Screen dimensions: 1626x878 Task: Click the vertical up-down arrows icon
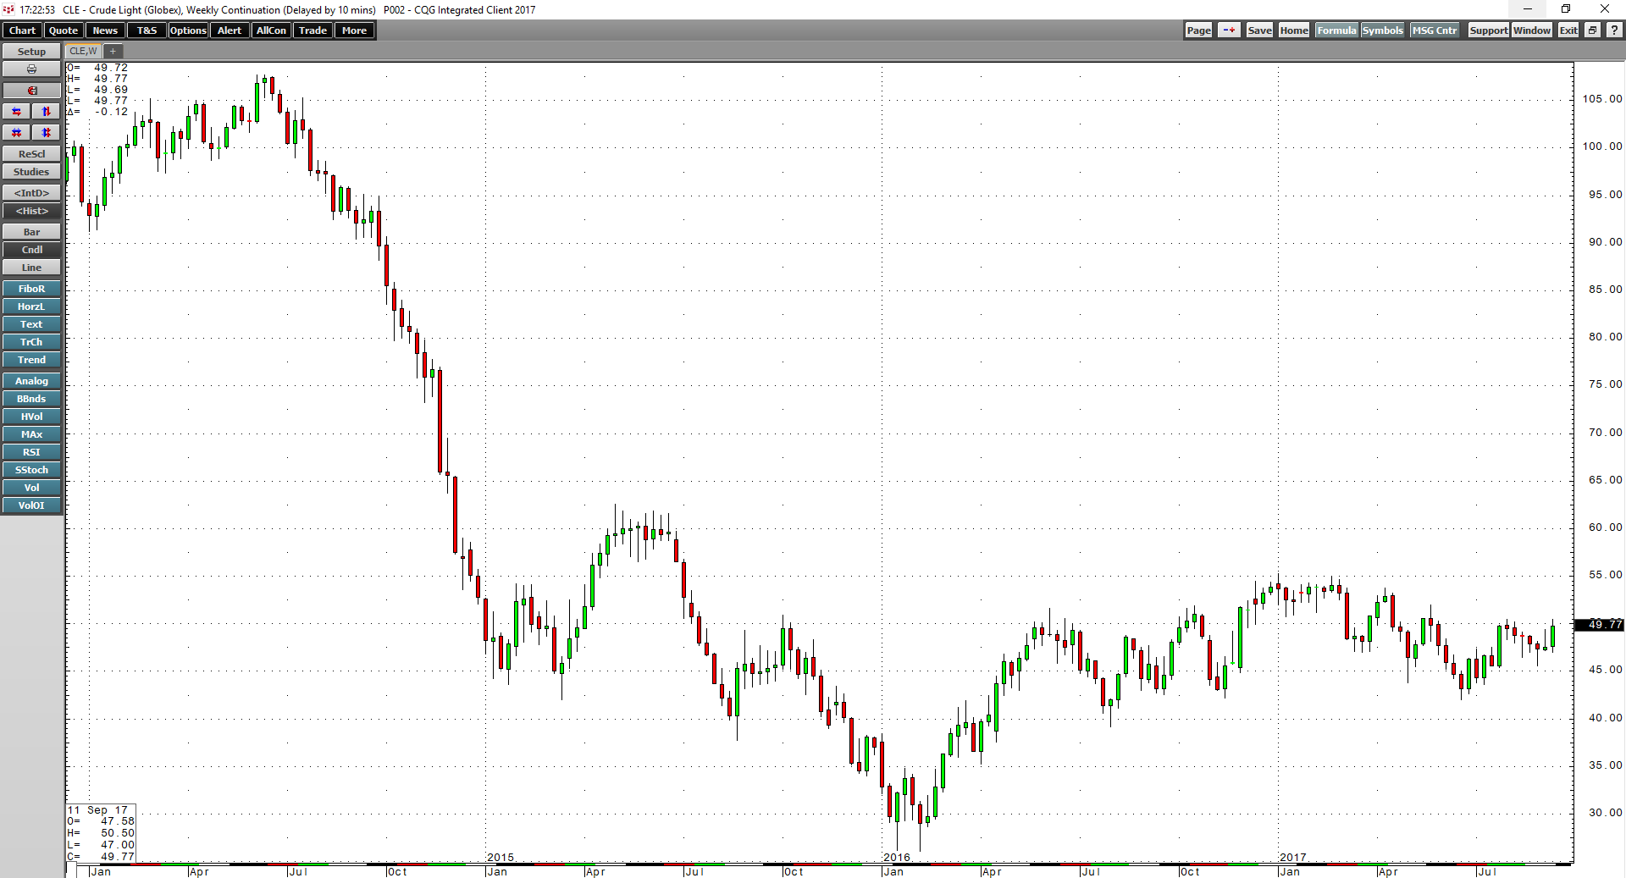click(x=45, y=111)
